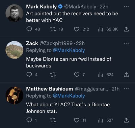
Task: Open more options on Zack's reply
Action: tap(126, 43)
